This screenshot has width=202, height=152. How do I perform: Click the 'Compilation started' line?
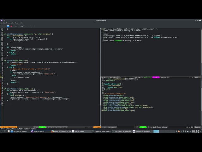tap(122, 31)
